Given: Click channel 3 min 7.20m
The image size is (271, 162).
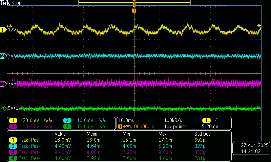Looking at the screenshot, I should tap(129, 152).
